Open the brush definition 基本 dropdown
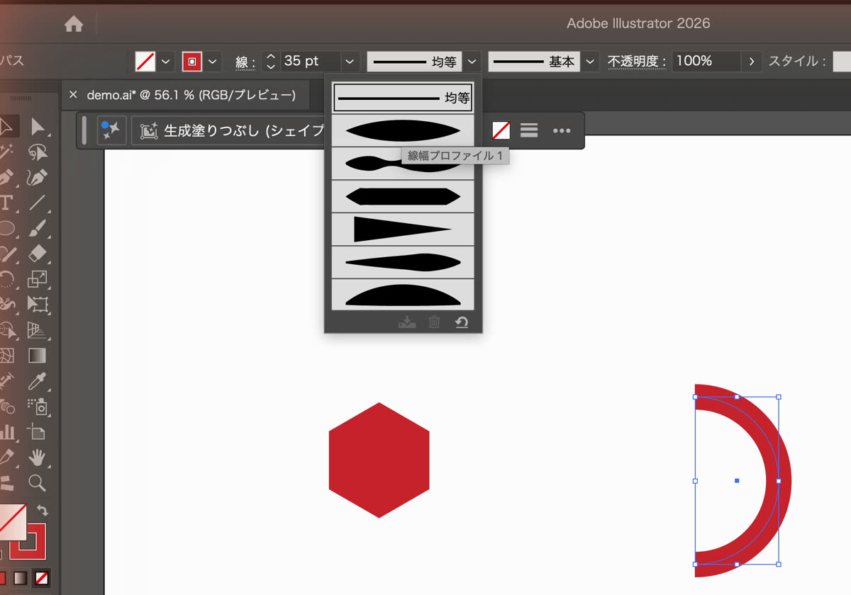Screen dimensions: 851x595 click(x=591, y=62)
